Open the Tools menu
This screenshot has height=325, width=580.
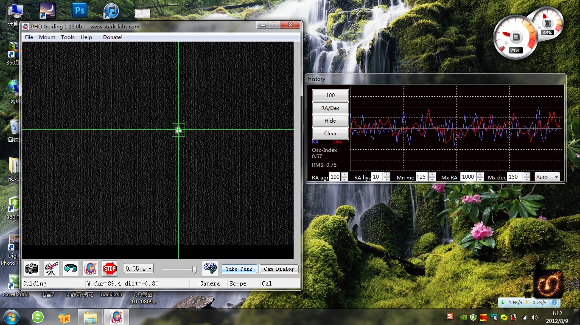pyautogui.click(x=68, y=37)
